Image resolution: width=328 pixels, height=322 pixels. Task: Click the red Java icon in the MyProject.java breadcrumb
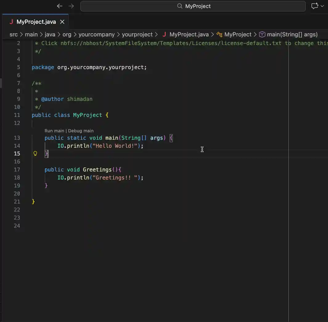pyautogui.click(x=164, y=35)
